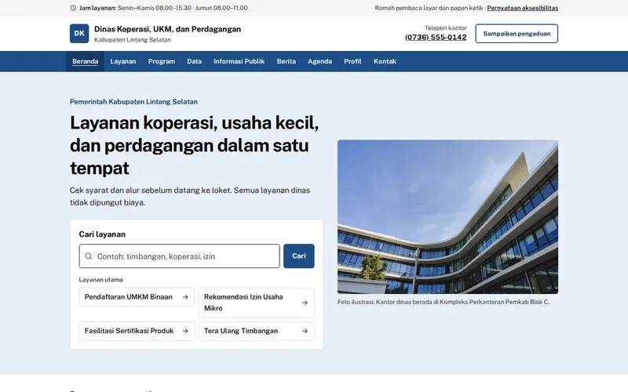This screenshot has width=628, height=392.
Task: Call the office number (0736) 555-0142
Action: pos(436,37)
